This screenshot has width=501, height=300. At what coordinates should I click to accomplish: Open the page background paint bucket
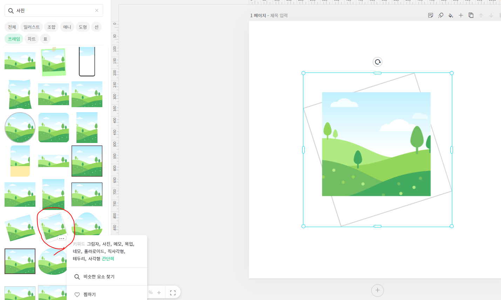pyautogui.click(x=451, y=15)
